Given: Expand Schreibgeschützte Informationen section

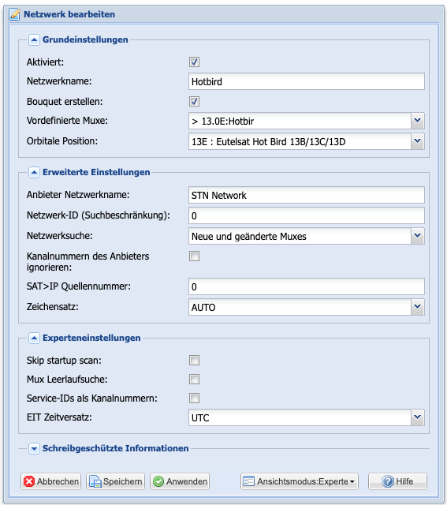Looking at the screenshot, I should point(34,449).
